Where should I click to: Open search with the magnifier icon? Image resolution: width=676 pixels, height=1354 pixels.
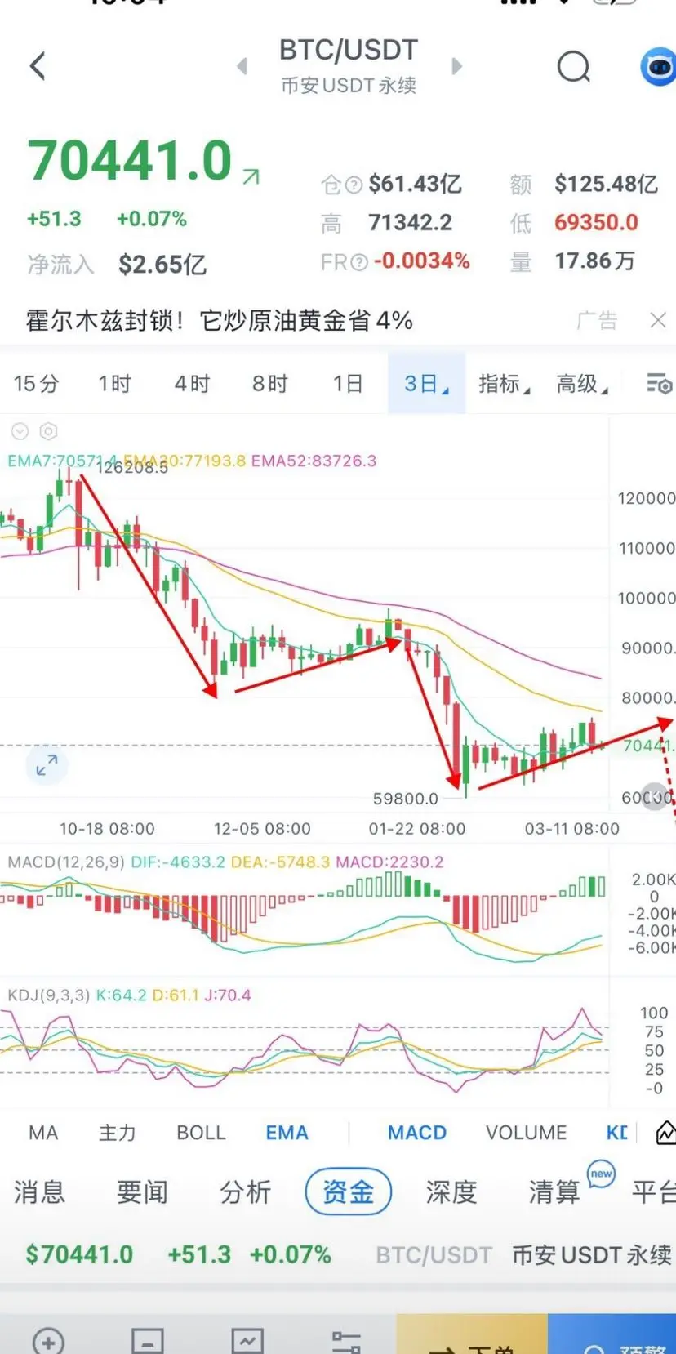pyautogui.click(x=574, y=67)
